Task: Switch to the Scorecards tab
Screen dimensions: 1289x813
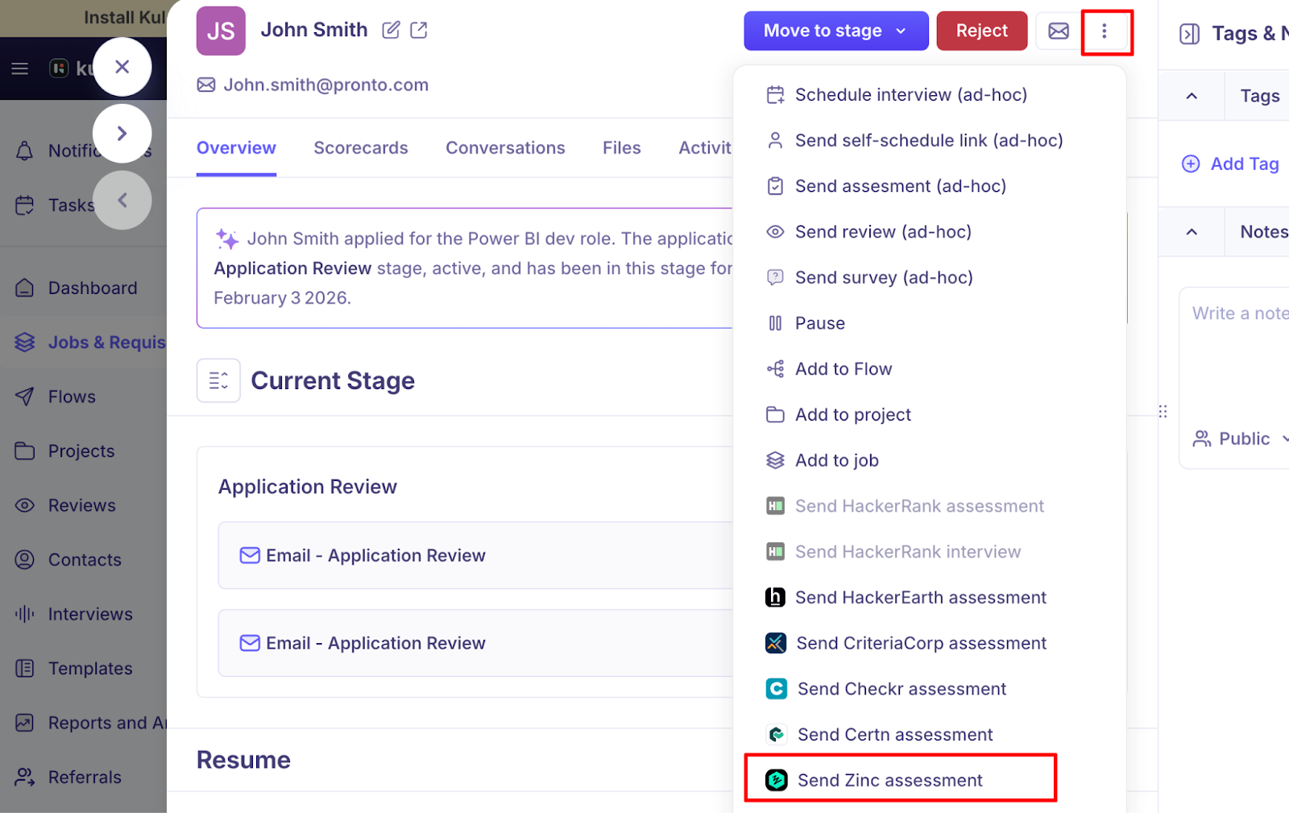Action: click(x=361, y=148)
